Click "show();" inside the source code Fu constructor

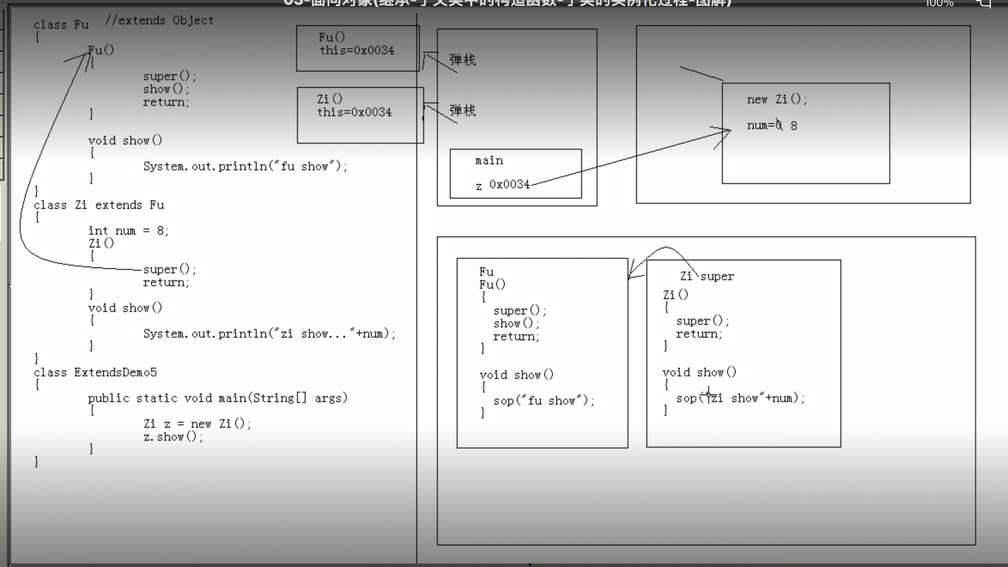click(167, 89)
